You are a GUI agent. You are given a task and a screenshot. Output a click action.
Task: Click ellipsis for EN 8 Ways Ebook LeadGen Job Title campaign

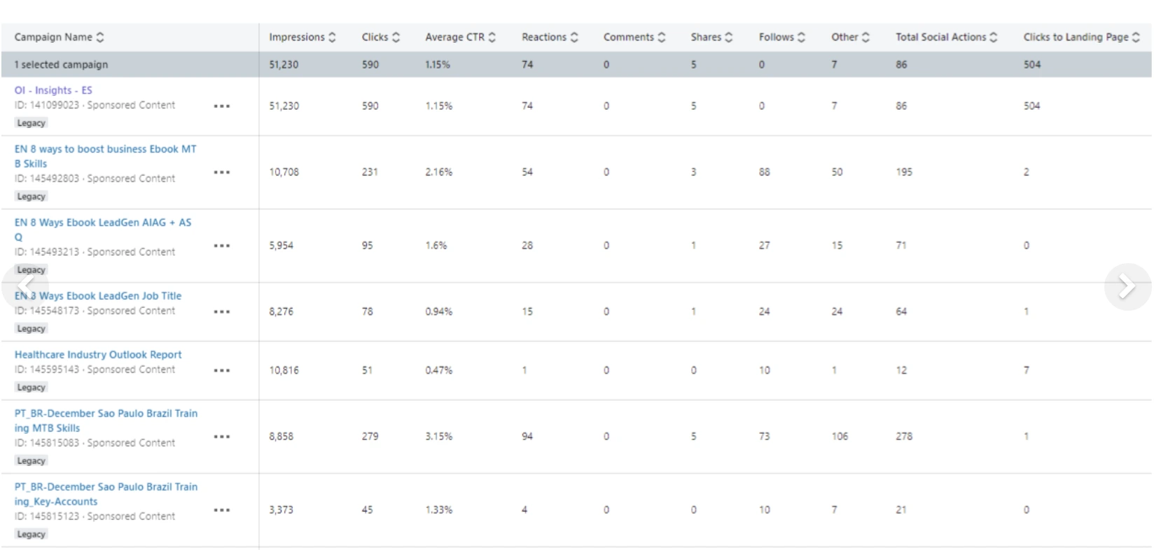(222, 311)
